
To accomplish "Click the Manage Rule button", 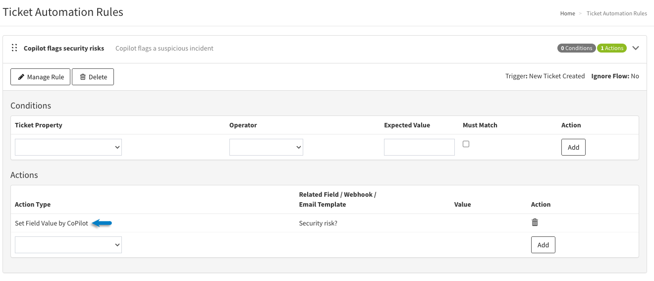I will [41, 77].
